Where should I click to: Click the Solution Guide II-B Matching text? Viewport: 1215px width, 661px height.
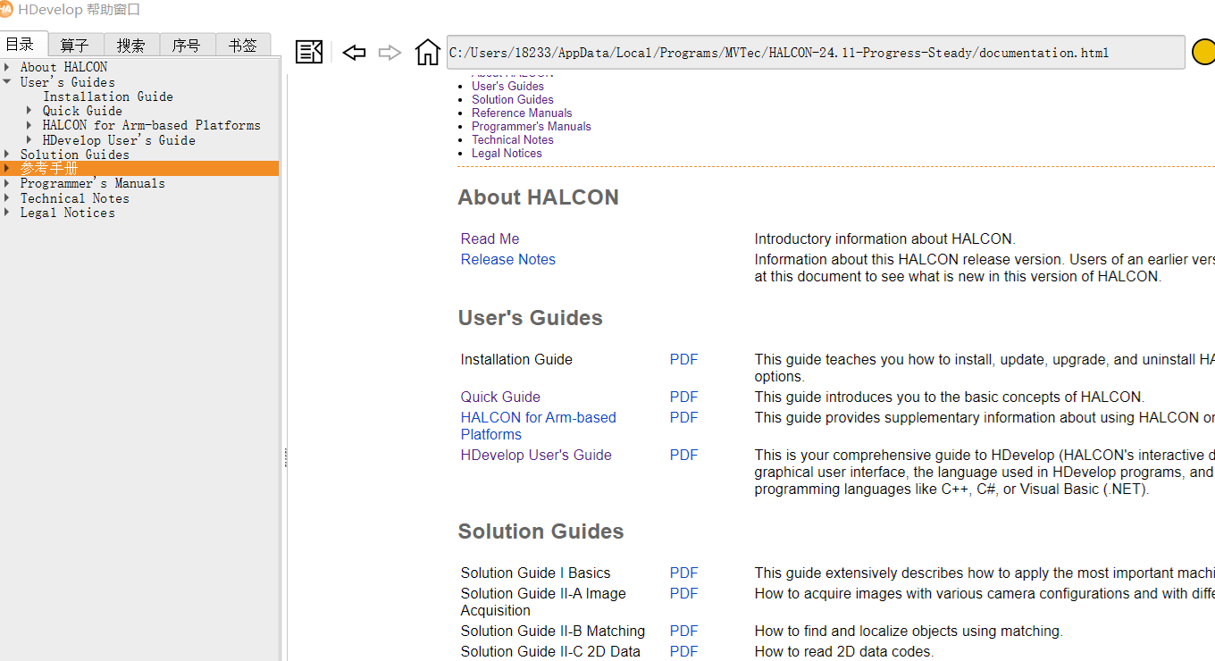(x=553, y=632)
